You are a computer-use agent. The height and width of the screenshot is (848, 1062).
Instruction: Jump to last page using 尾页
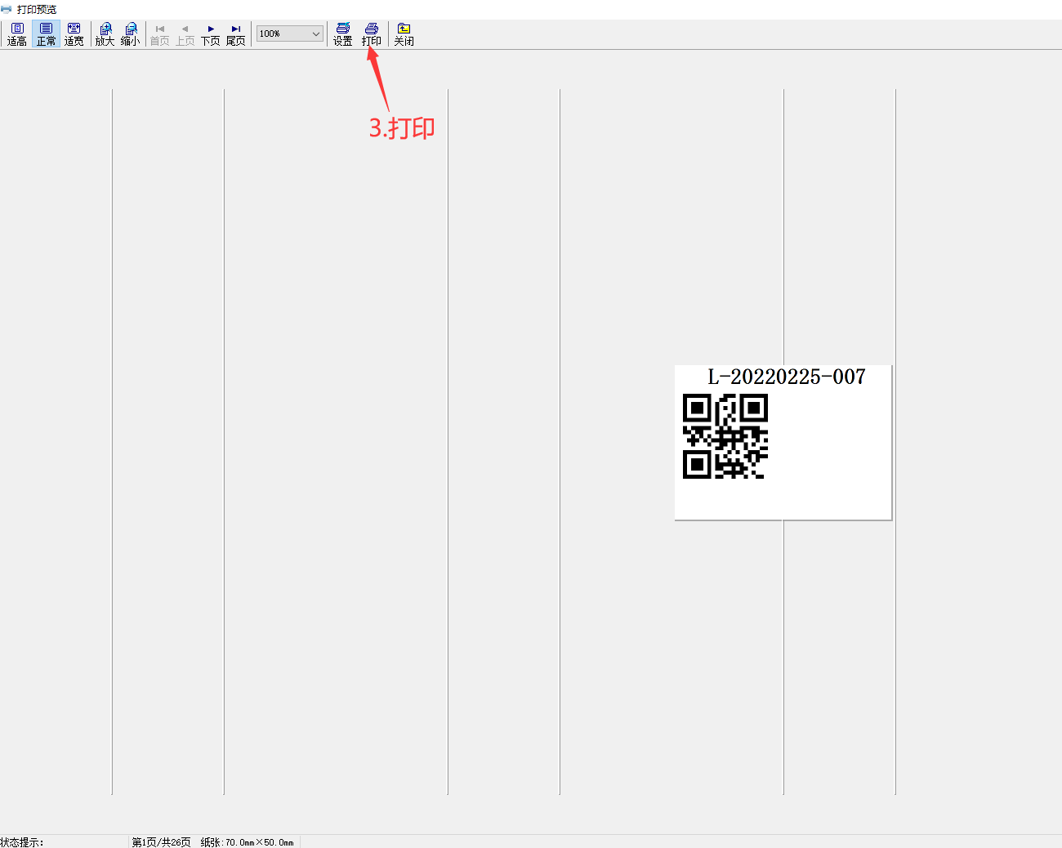236,34
